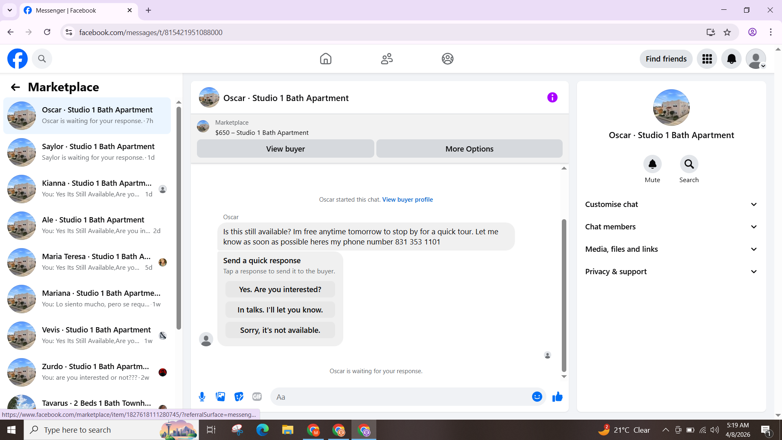
Task: Open a new browser tab
Action: coord(148,10)
